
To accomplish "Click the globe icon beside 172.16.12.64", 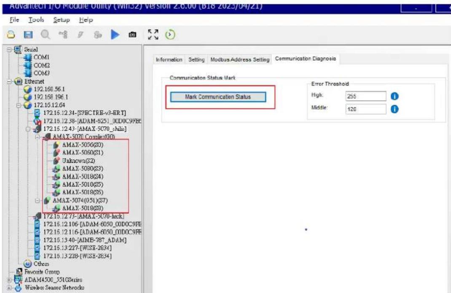I will click(x=28, y=105).
